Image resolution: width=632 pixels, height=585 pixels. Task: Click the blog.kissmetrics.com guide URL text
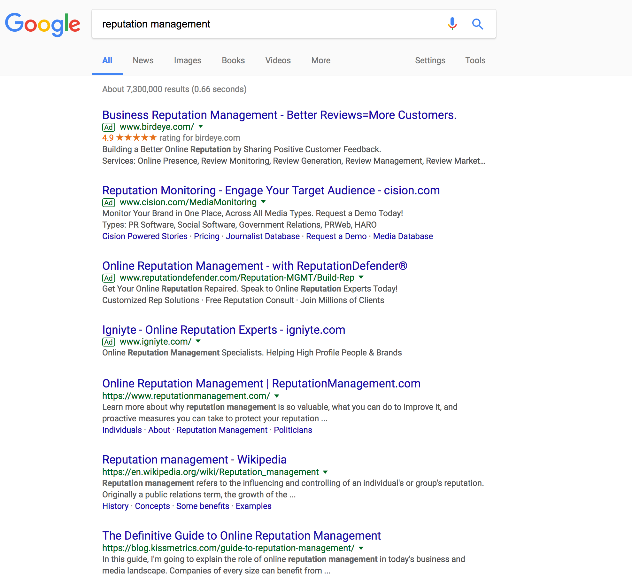[x=228, y=548]
